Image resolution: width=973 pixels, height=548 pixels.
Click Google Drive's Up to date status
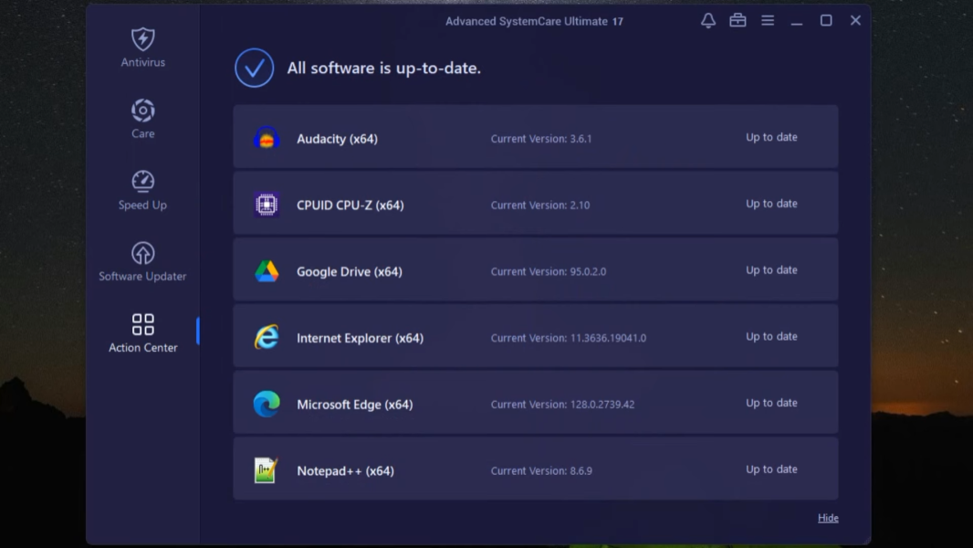[x=771, y=270]
